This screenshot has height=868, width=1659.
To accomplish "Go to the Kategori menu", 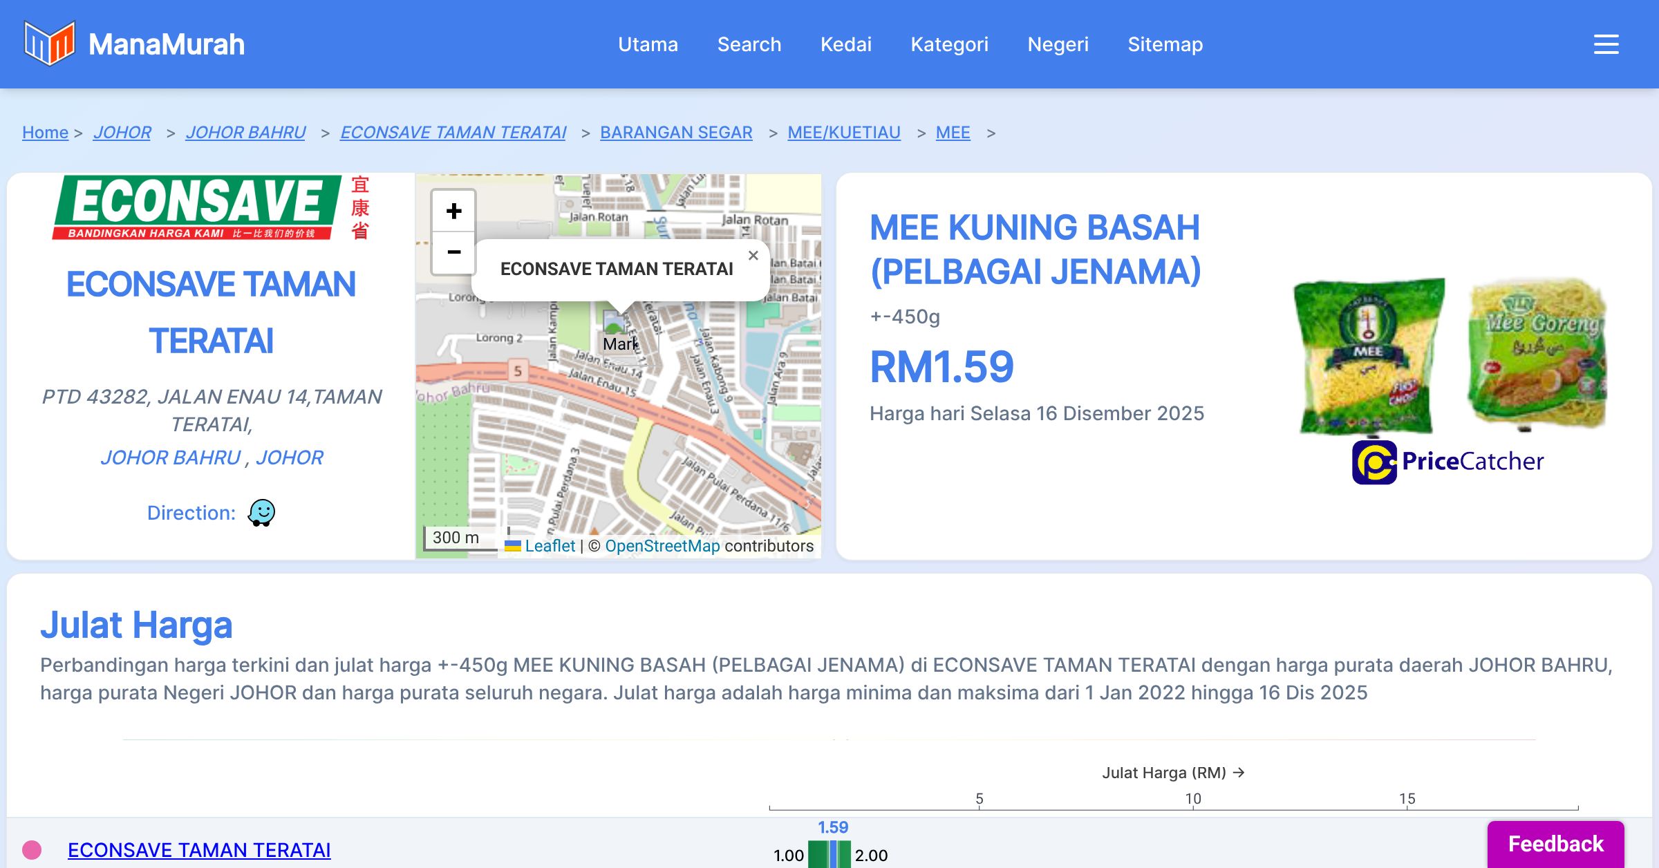I will point(949,44).
